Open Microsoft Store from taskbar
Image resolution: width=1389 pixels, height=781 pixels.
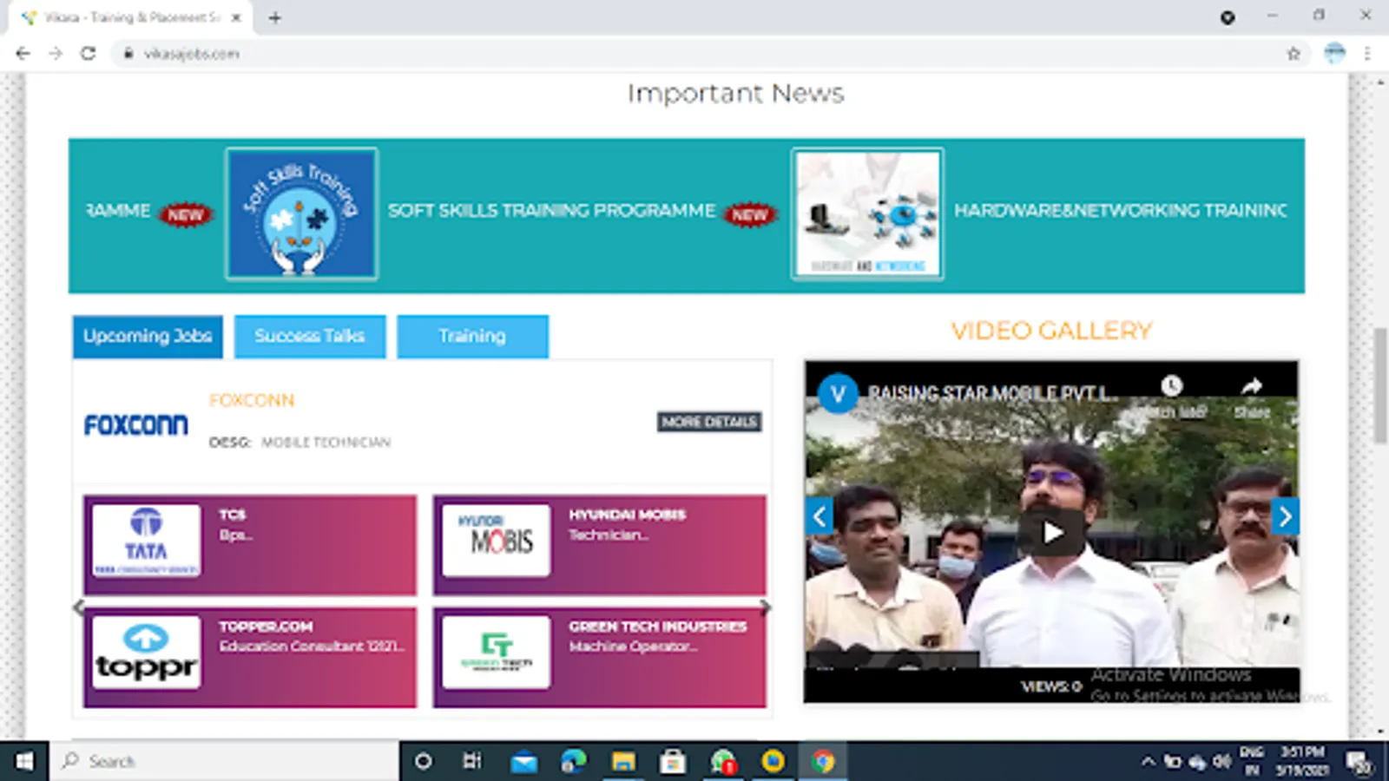(673, 762)
